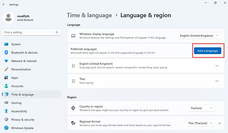Open more options for English (United Kingdom)
228x133 pixels.
[217, 66]
